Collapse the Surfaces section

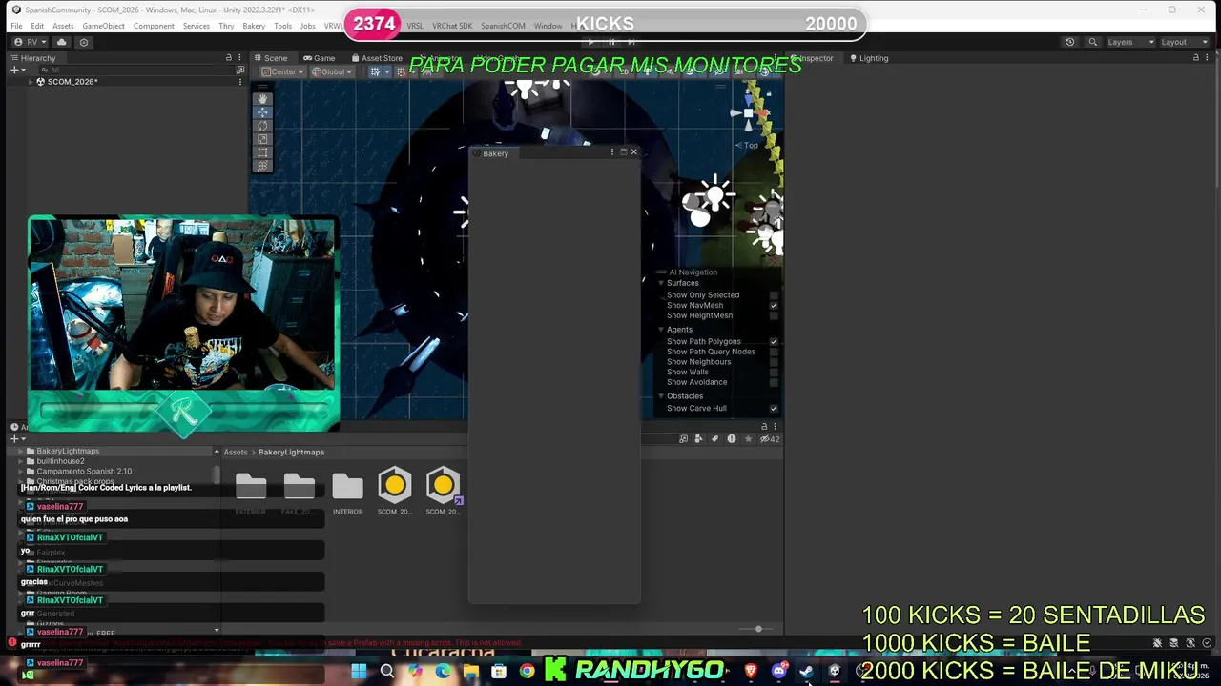coord(661,283)
